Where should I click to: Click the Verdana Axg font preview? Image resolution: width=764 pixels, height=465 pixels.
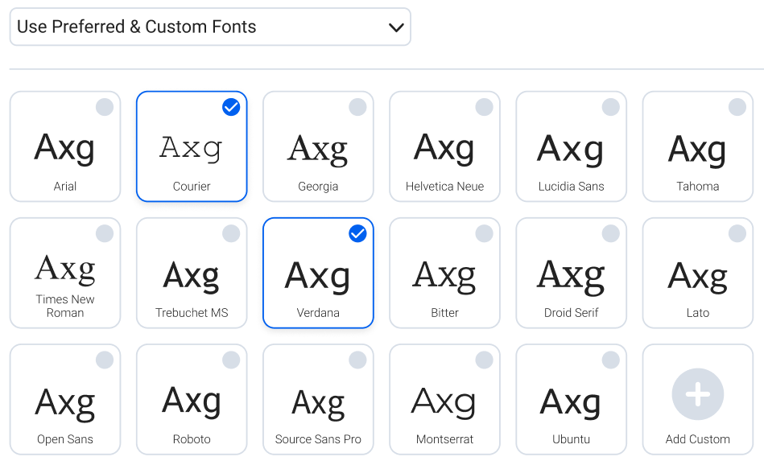point(318,277)
